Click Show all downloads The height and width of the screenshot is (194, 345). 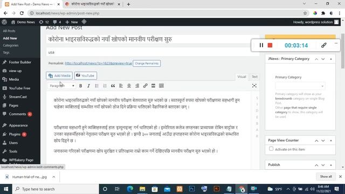326,177
